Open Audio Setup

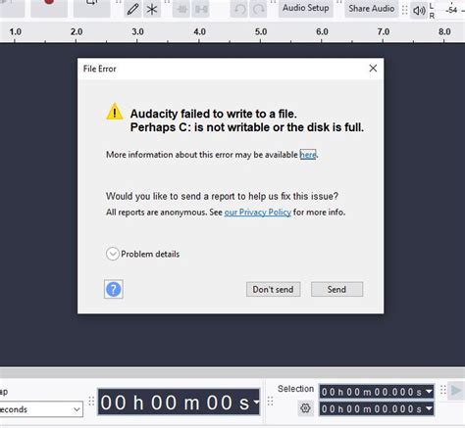(x=306, y=8)
